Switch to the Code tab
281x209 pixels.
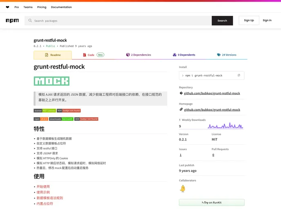click(x=94, y=55)
